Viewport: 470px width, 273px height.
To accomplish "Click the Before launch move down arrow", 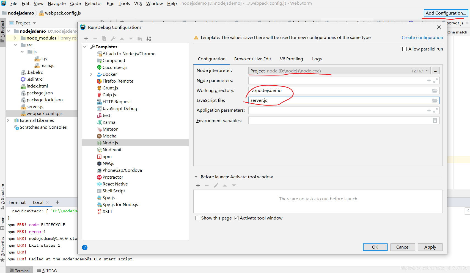I will point(234,185).
